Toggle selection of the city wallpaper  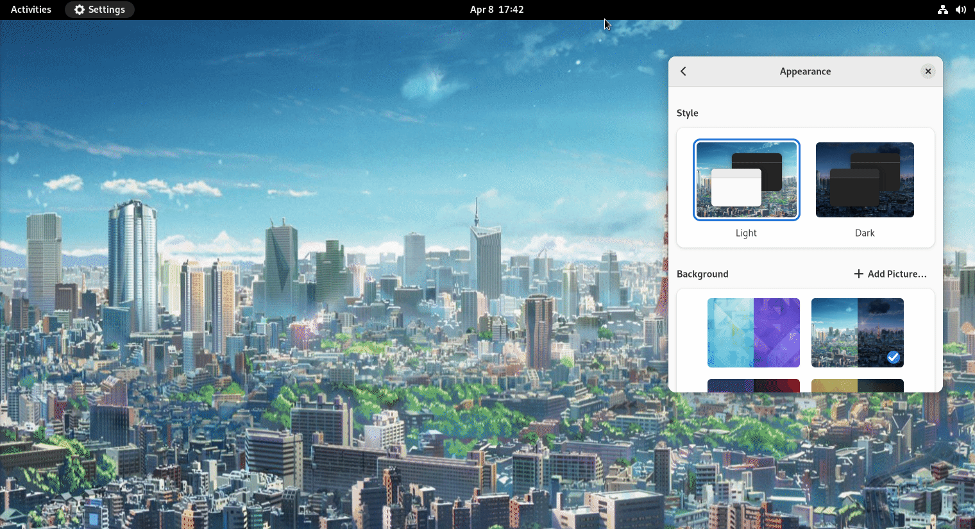[x=858, y=333]
